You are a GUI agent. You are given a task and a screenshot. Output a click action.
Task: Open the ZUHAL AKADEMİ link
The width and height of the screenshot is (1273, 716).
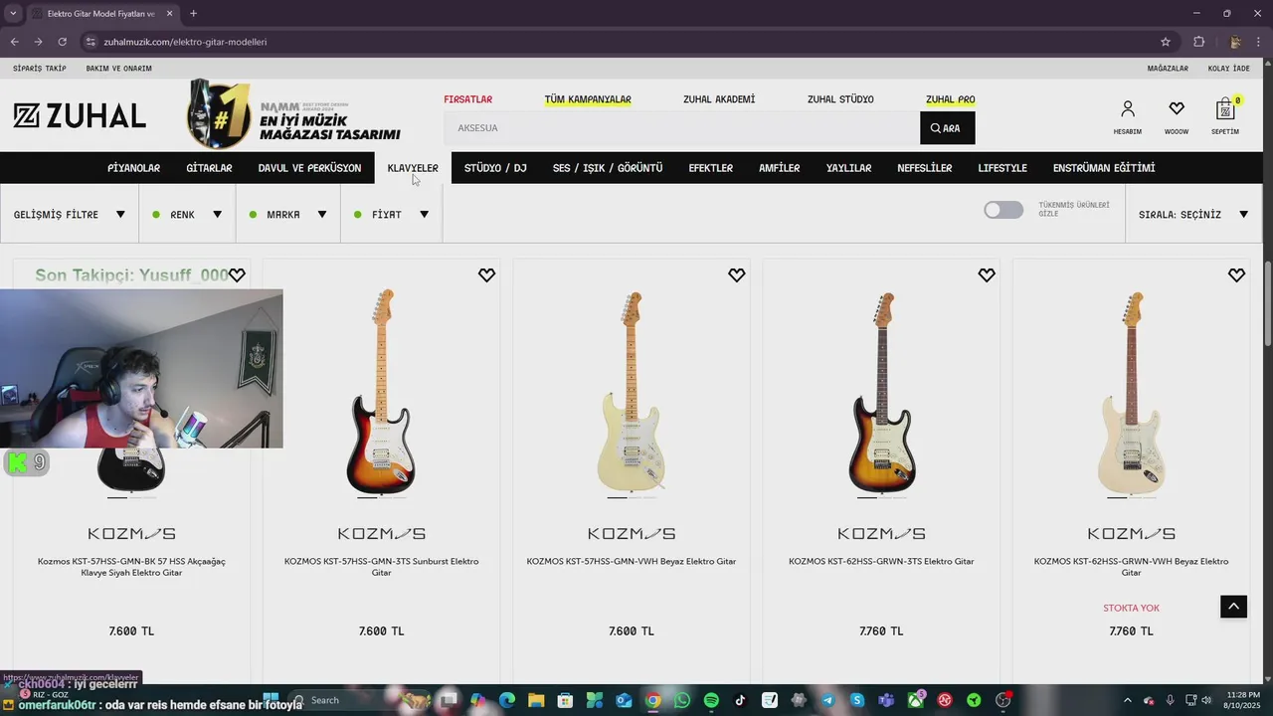(719, 99)
